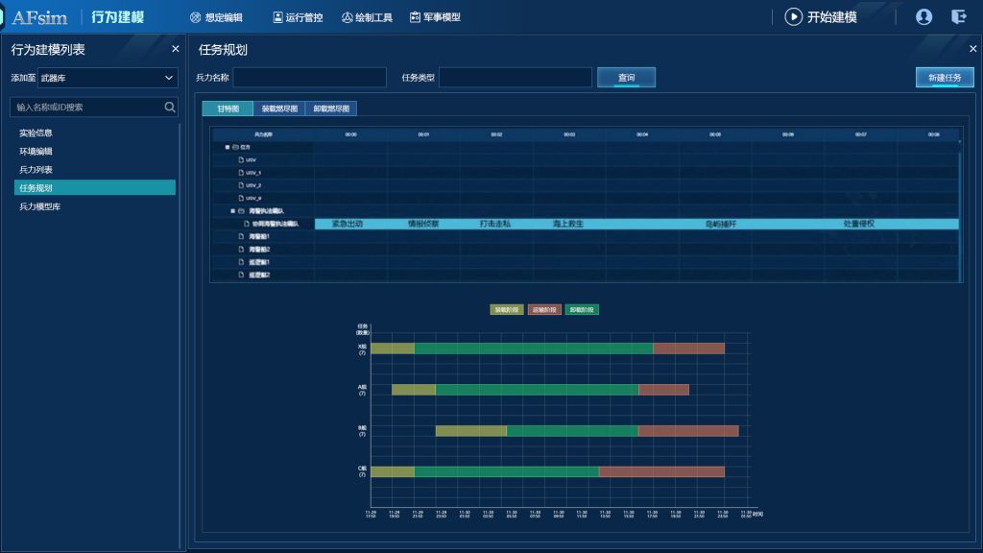Switch to the 装载燃尽图 tab

point(279,109)
